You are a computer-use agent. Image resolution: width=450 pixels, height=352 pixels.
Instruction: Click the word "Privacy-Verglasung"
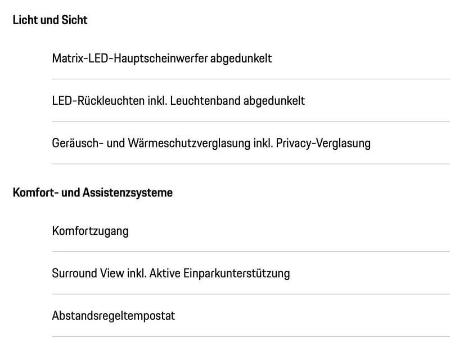[x=323, y=143]
